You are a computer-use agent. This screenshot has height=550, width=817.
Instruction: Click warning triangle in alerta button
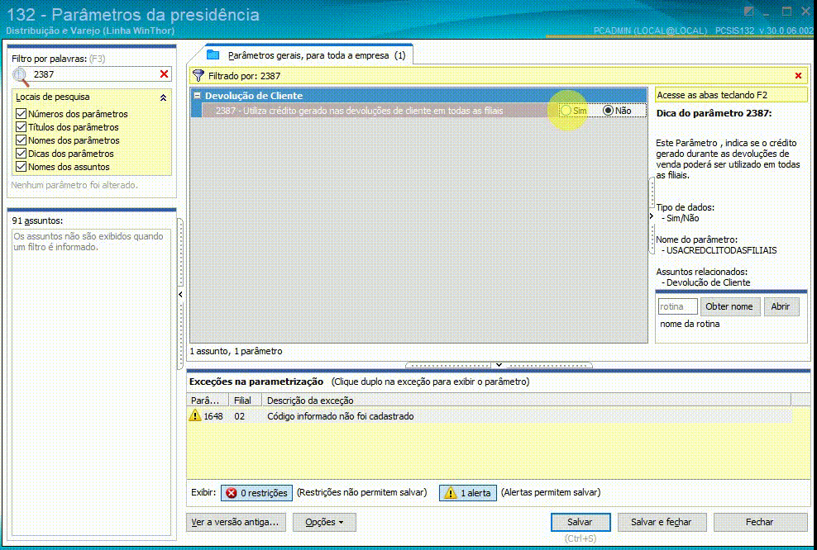coord(450,493)
